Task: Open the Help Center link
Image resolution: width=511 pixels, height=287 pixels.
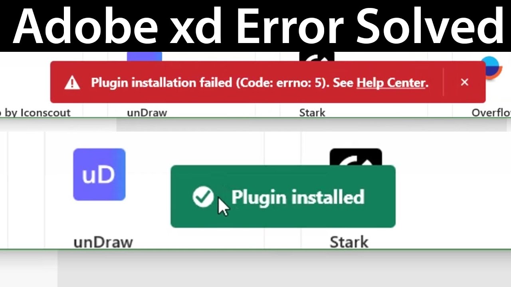Action: point(391,83)
